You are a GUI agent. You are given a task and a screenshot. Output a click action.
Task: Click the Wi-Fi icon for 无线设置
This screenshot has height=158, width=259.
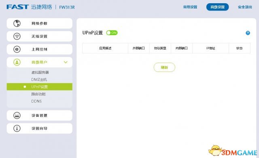(17, 36)
